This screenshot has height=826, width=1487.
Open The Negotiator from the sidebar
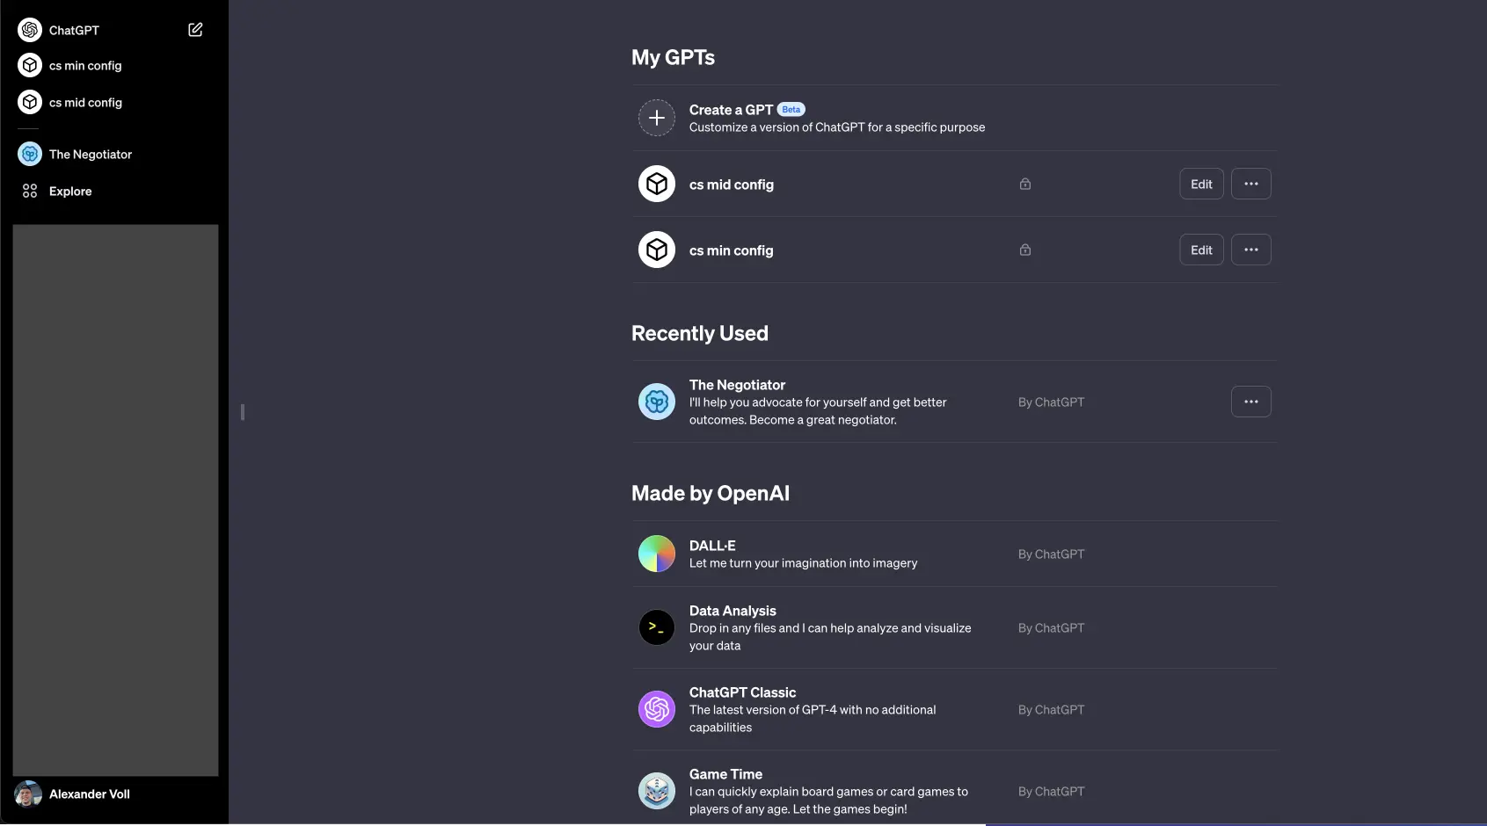click(x=90, y=154)
